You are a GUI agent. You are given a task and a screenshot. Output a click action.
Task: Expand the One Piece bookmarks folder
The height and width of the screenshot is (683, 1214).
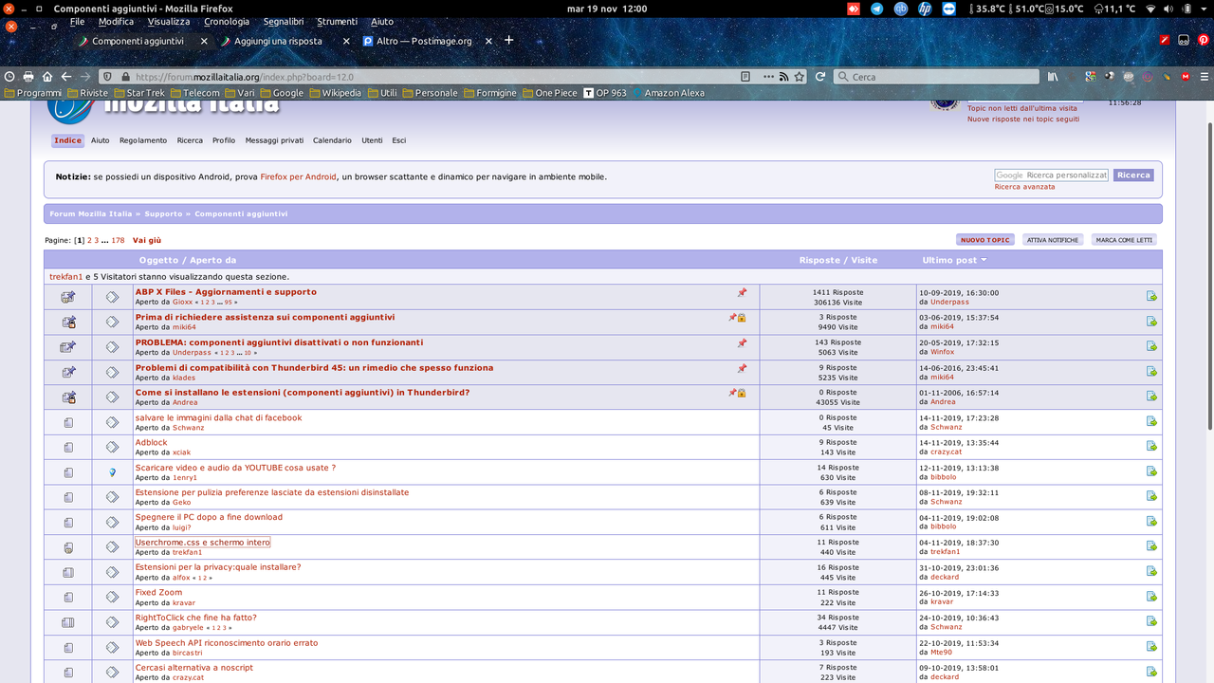(x=549, y=93)
